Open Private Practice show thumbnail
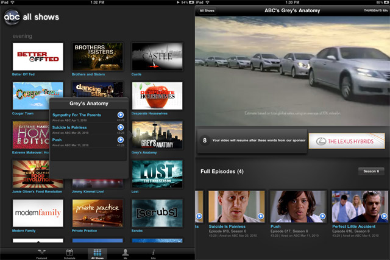This screenshot has height=260, width=390. pyautogui.click(x=97, y=213)
